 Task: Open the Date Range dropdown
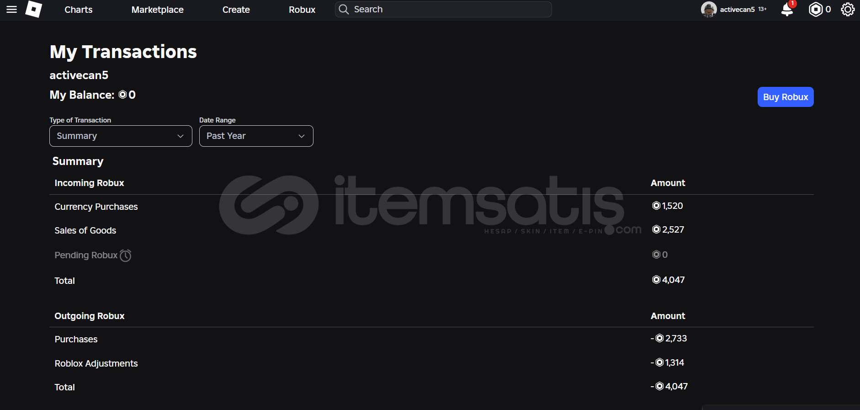(256, 136)
